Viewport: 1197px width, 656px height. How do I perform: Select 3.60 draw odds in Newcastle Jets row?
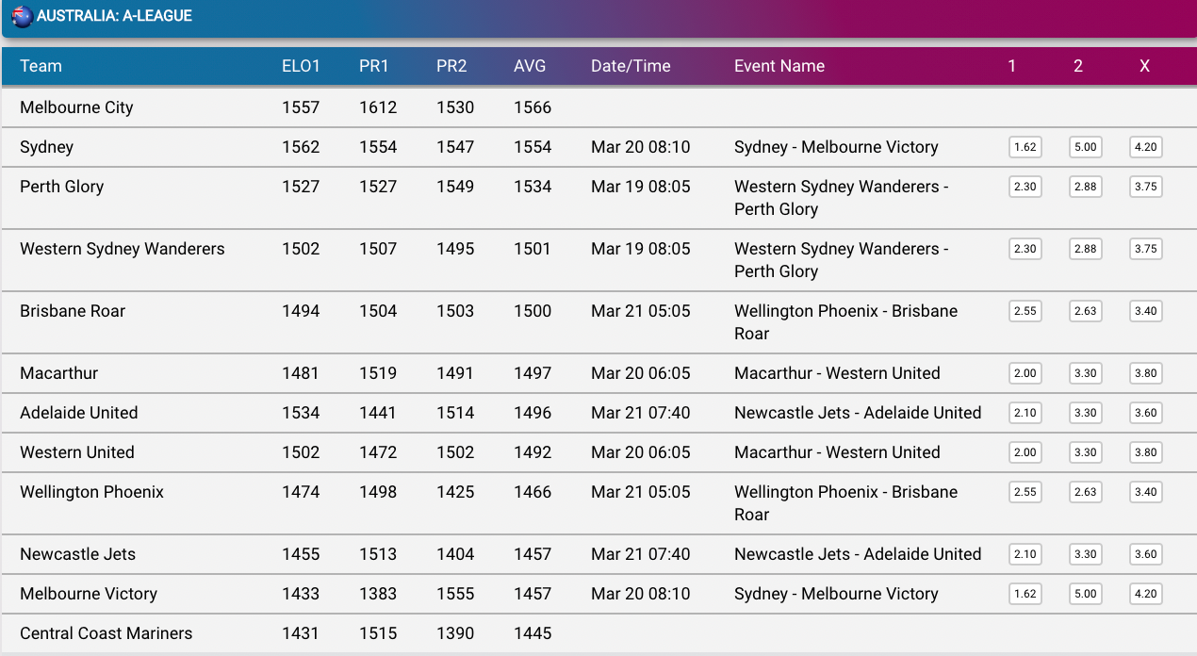[1145, 554]
